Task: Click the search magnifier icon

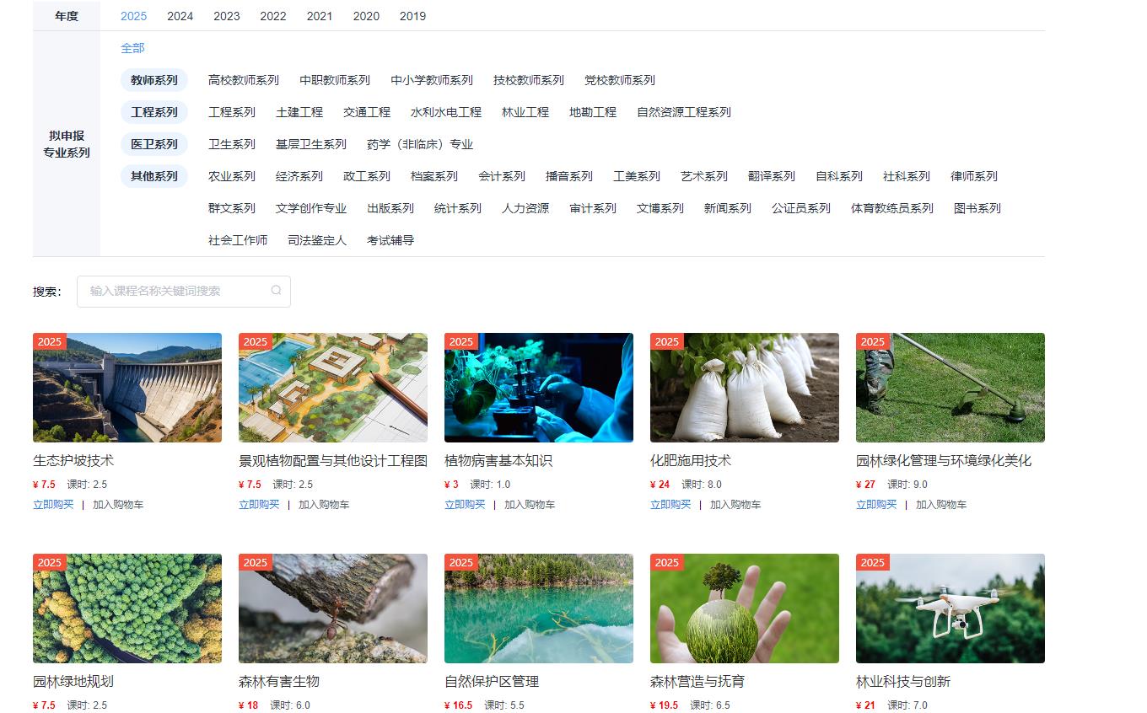Action: [x=276, y=291]
